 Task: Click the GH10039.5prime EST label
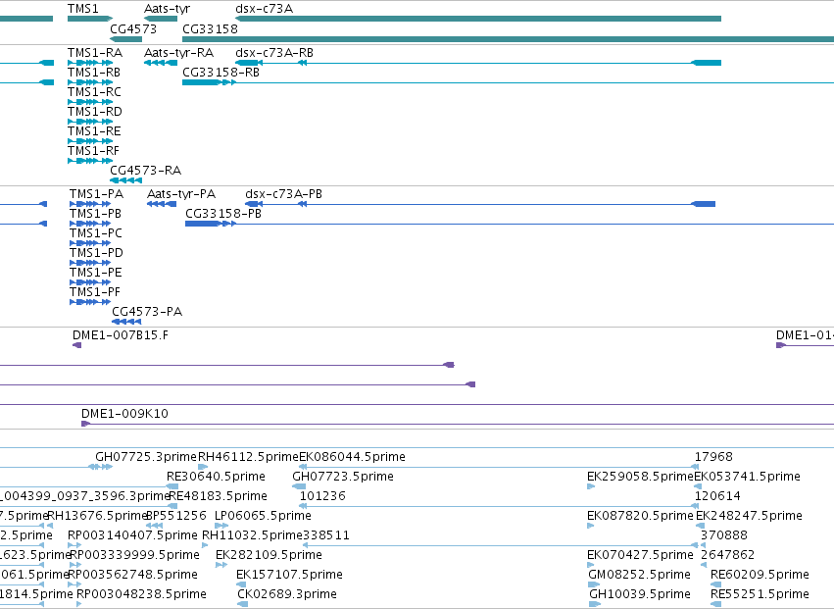coord(640,594)
